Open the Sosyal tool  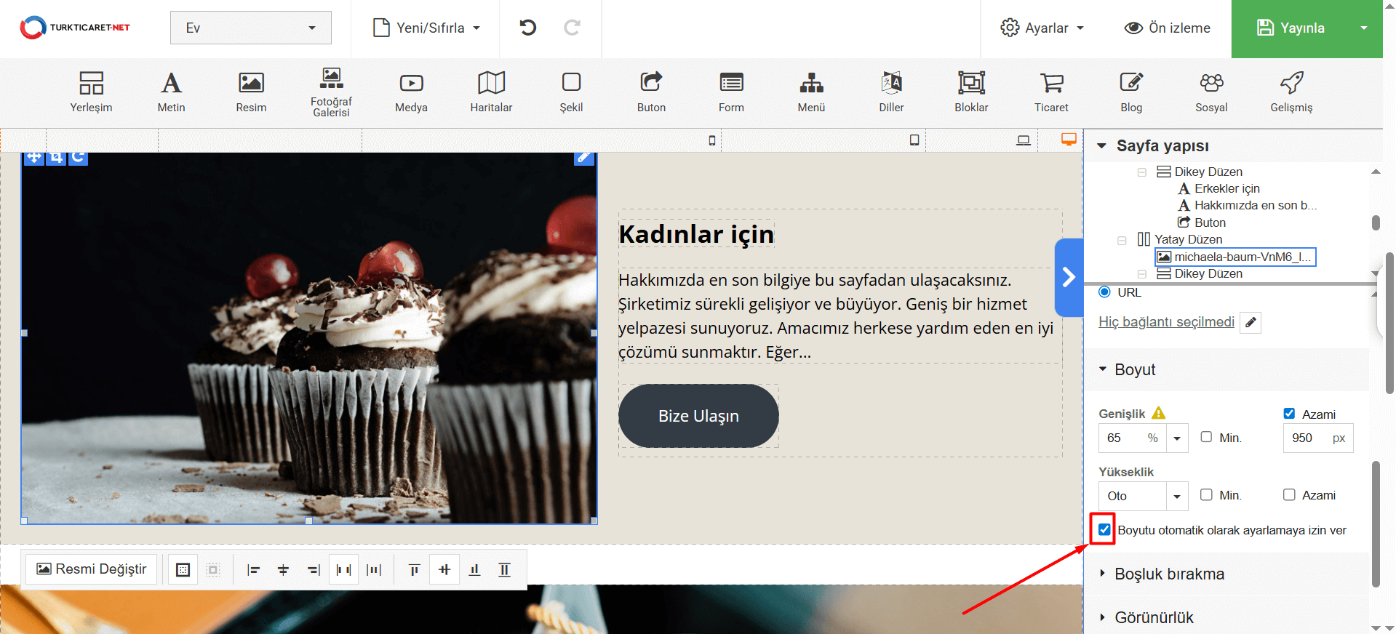coord(1211,92)
